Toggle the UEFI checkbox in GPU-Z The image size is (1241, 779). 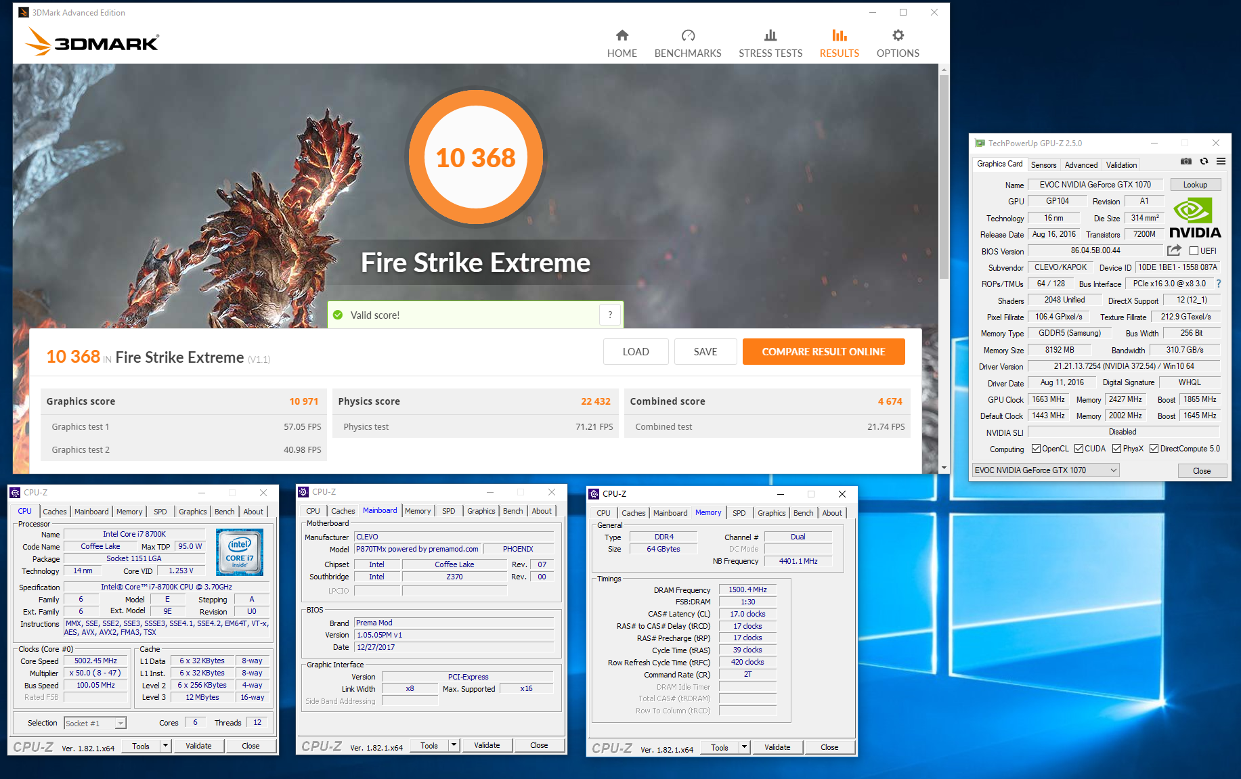(1194, 251)
